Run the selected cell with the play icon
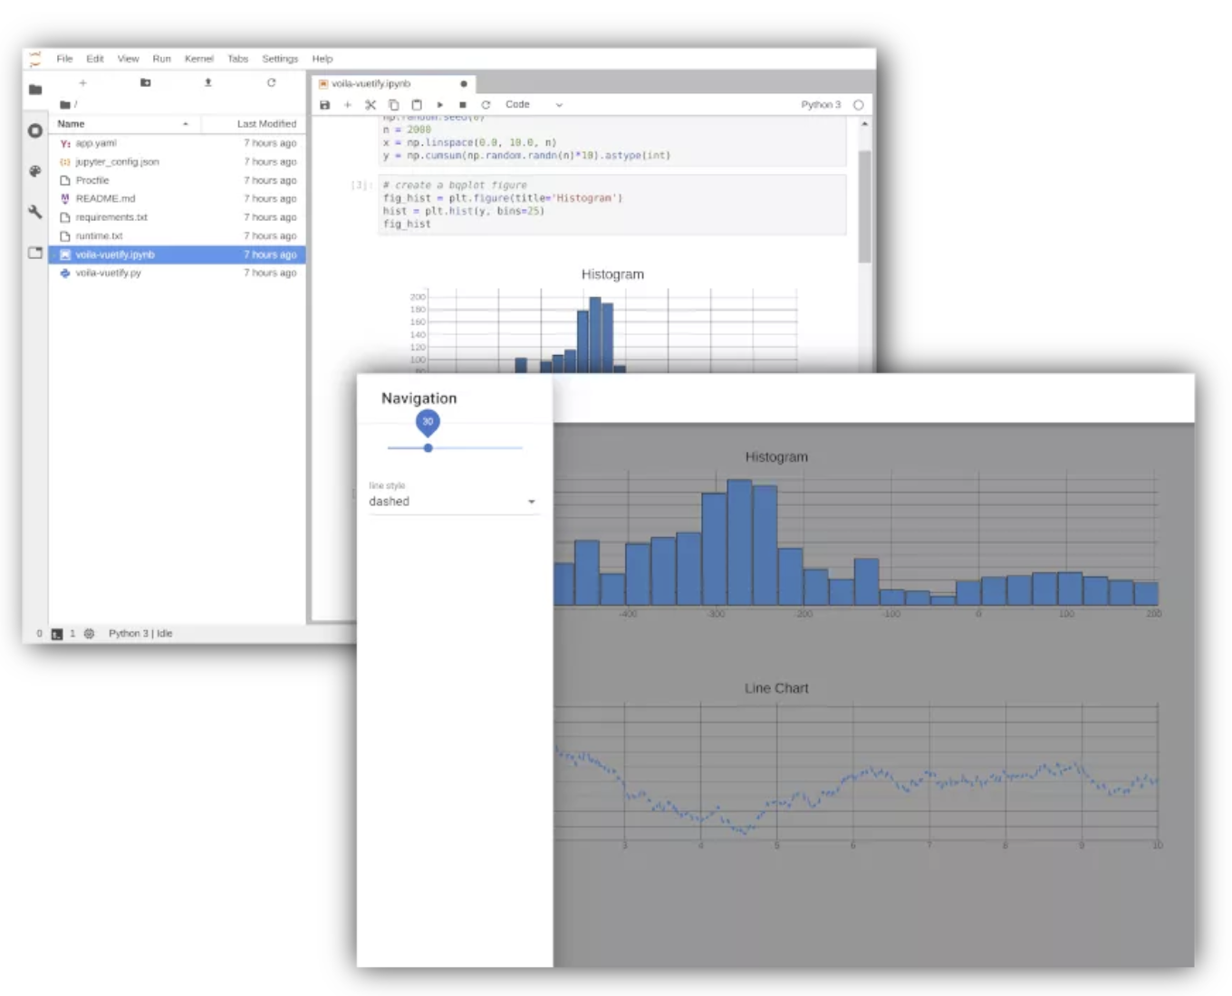This screenshot has height=996, width=1232. pyautogui.click(x=440, y=105)
